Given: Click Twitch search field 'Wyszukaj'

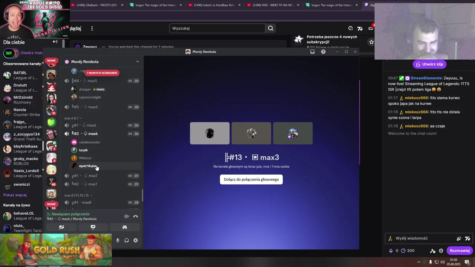Looking at the screenshot, I should [217, 28].
